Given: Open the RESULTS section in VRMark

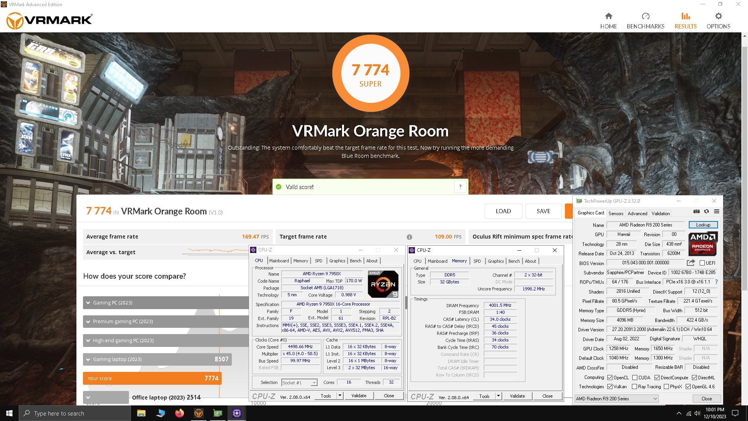Looking at the screenshot, I should coord(685,21).
